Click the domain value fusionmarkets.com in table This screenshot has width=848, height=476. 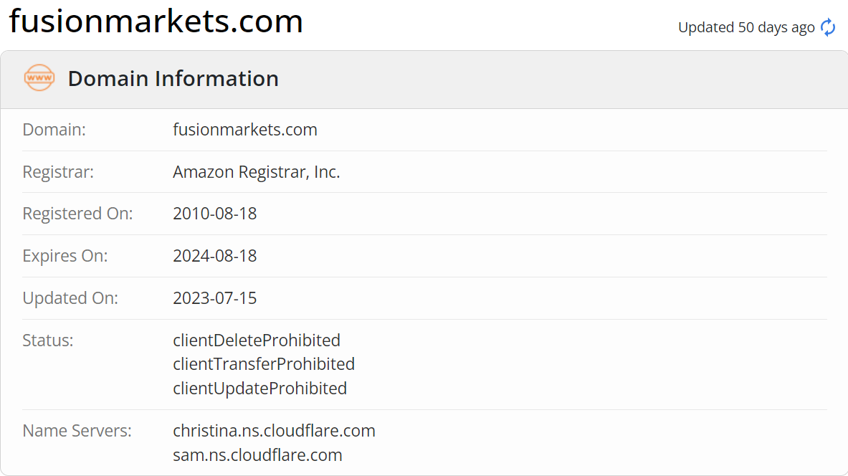pyautogui.click(x=245, y=130)
